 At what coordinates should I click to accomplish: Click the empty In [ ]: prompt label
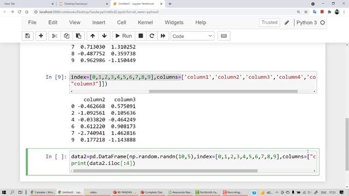[x=56, y=157]
